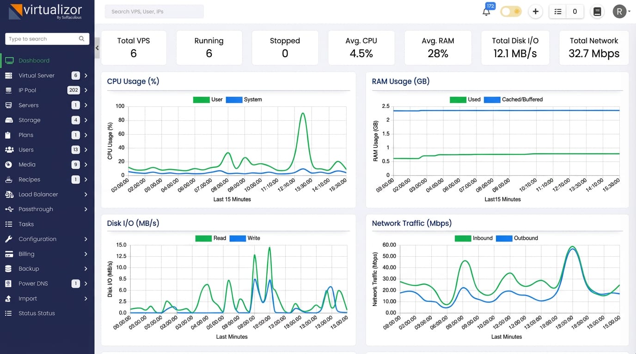Image resolution: width=636 pixels, height=354 pixels.
Task: Click the IP Pool icon
Action: coord(9,90)
